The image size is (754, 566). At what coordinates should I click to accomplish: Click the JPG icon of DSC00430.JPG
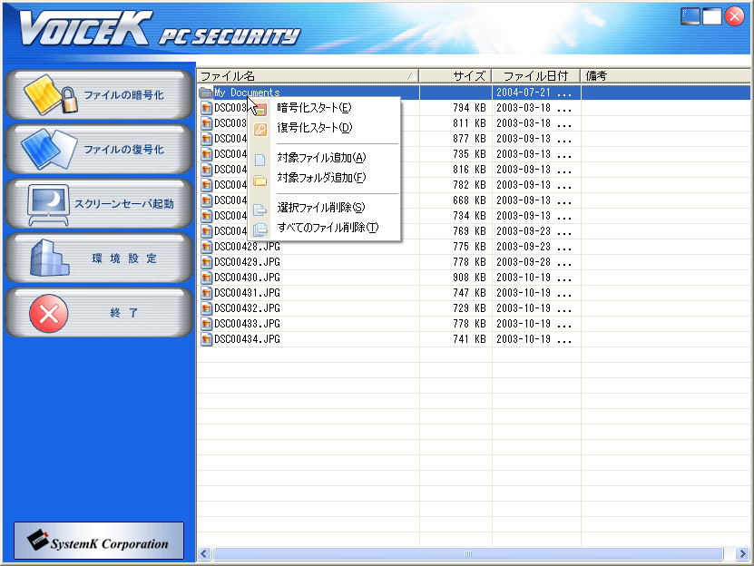click(x=206, y=278)
